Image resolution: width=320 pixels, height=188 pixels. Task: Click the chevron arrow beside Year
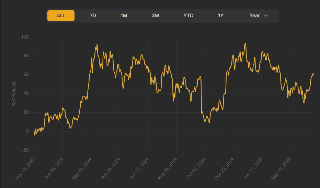click(x=265, y=16)
